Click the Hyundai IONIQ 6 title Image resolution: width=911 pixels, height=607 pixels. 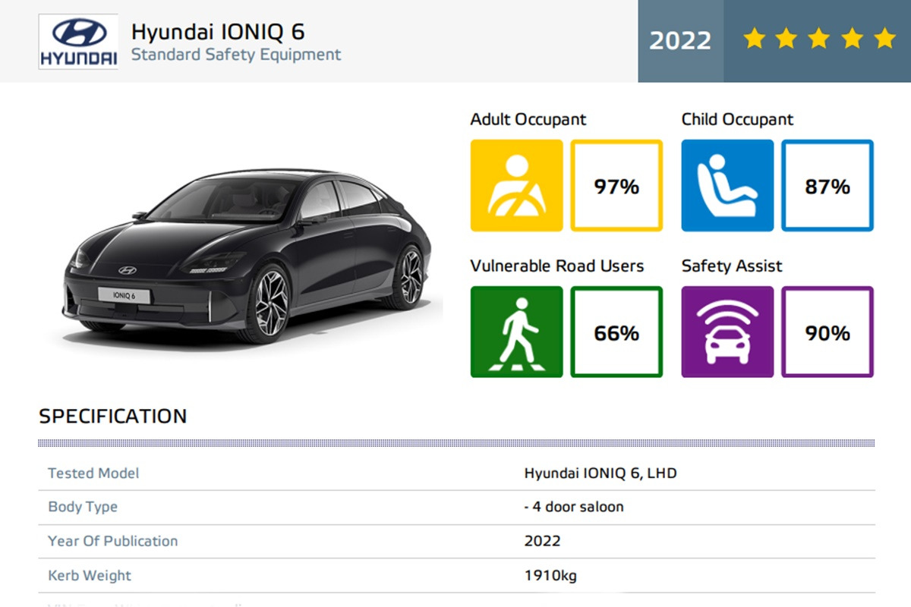click(218, 32)
